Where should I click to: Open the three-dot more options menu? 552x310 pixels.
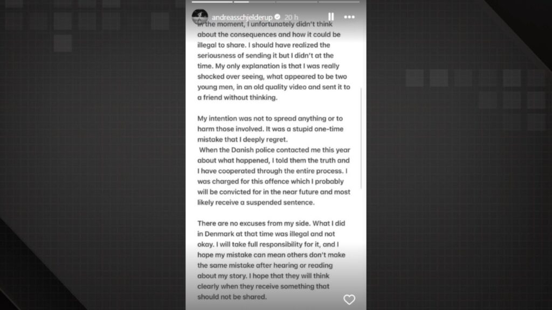point(350,17)
